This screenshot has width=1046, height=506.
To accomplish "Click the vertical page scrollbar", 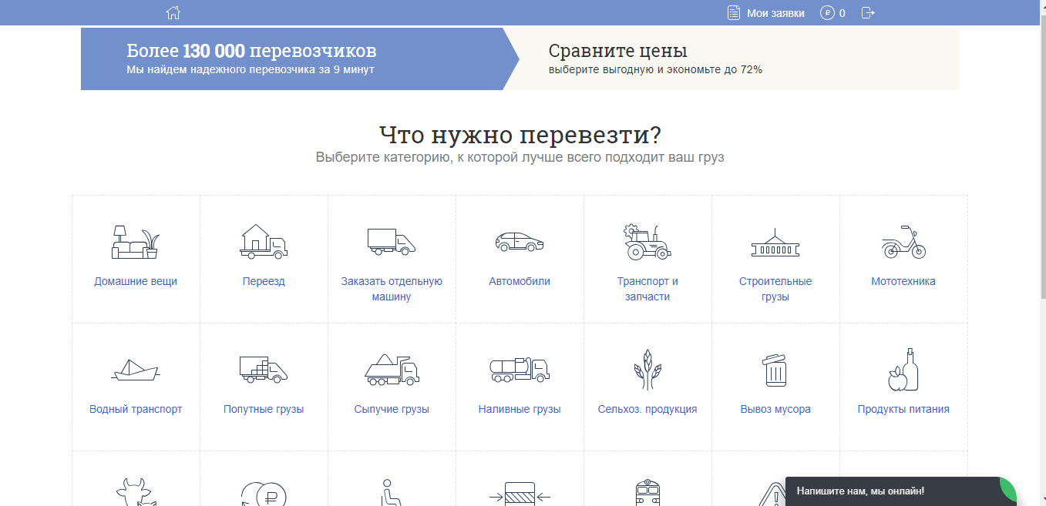I will coord(1041,154).
